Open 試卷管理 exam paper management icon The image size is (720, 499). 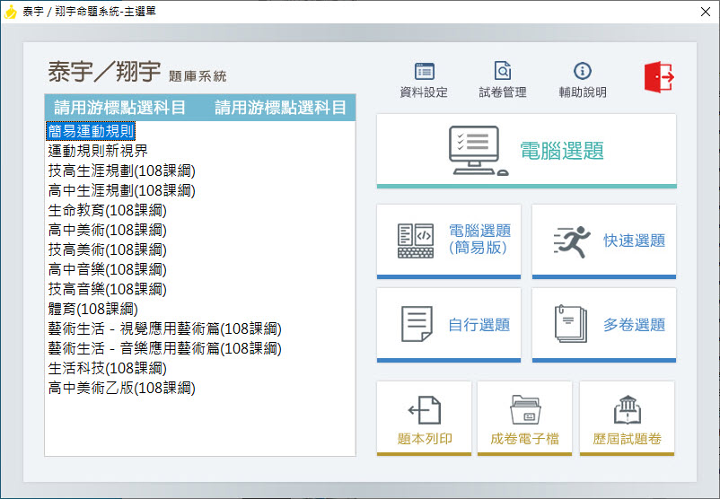click(x=503, y=72)
